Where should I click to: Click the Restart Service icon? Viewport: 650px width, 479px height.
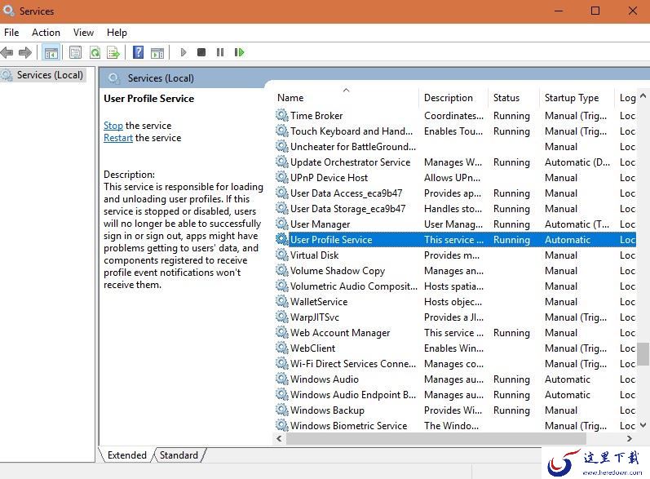tap(239, 52)
